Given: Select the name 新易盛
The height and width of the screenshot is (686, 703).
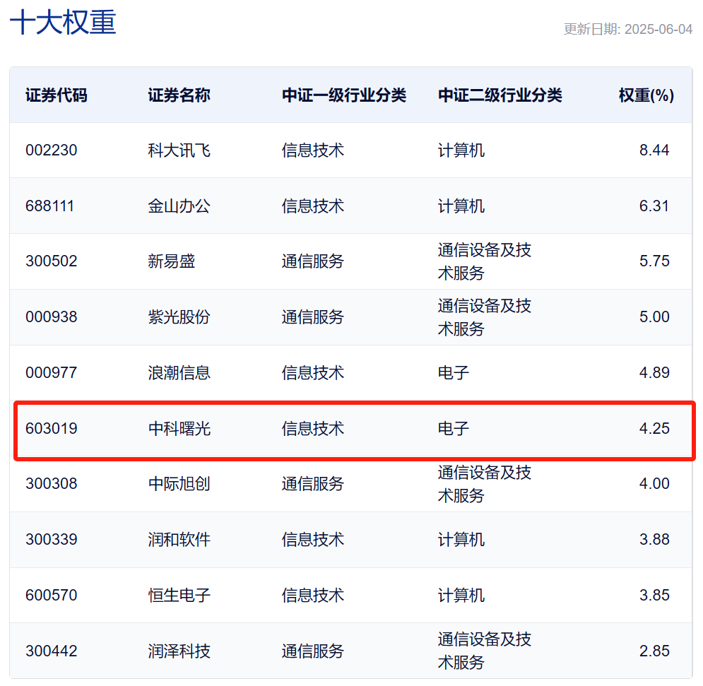Looking at the screenshot, I should pyautogui.click(x=172, y=261).
